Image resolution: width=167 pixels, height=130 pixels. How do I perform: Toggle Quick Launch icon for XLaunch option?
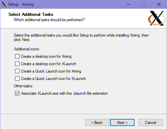[17, 79]
